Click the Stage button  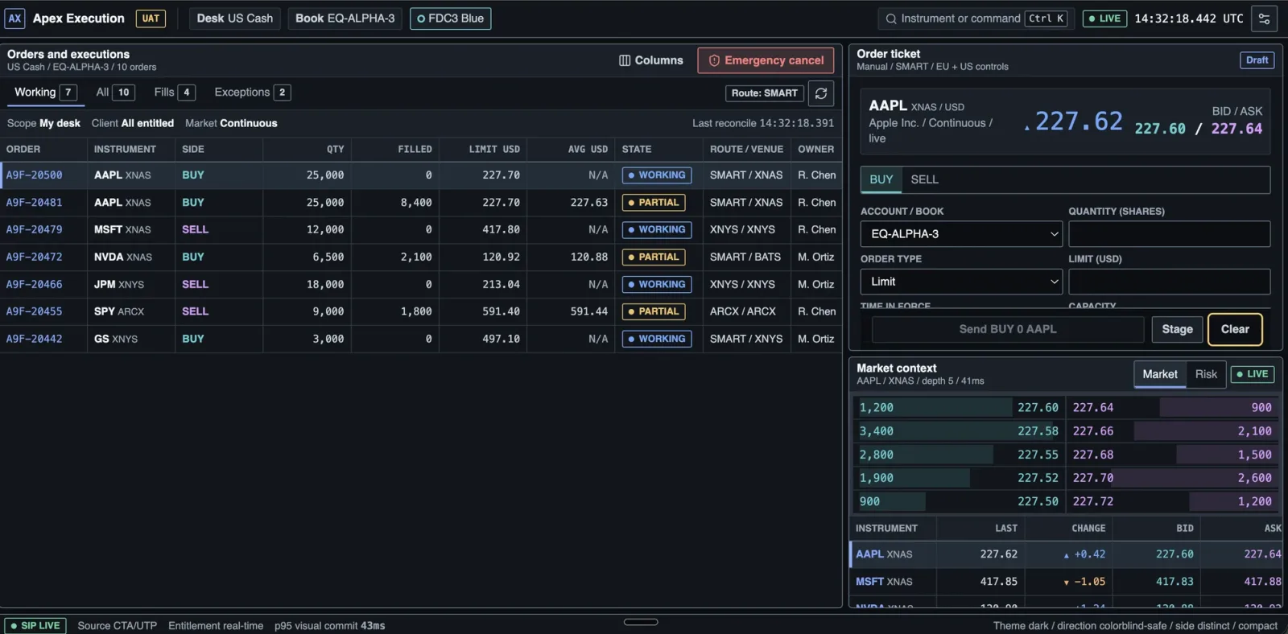[1177, 329]
